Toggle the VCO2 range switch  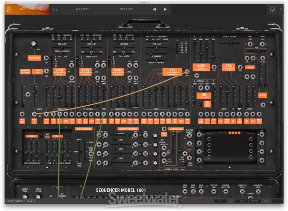click(77, 61)
